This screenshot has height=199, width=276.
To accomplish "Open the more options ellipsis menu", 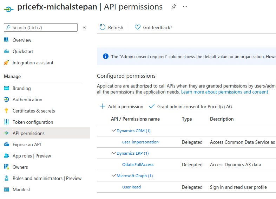I will tap(185, 7).
